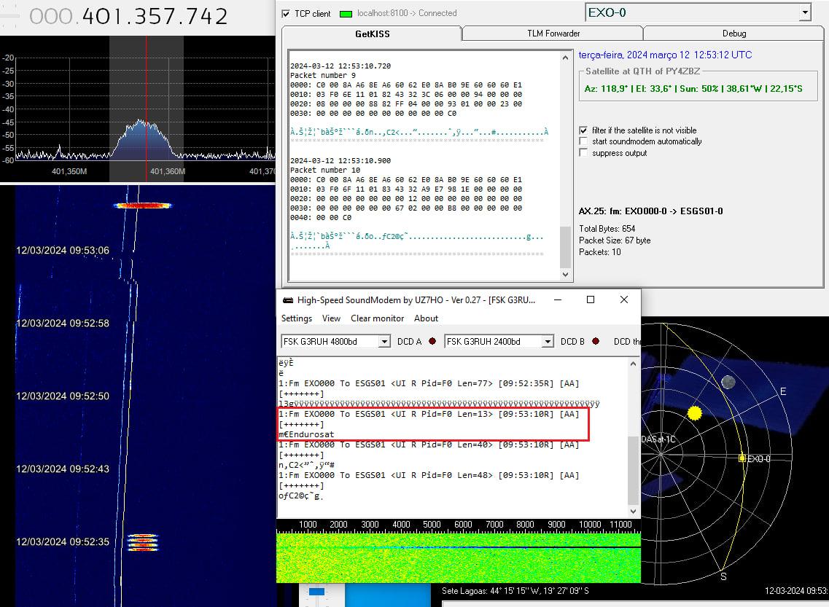
Task: Click the Moon marker on polar plot
Action: 728,382
